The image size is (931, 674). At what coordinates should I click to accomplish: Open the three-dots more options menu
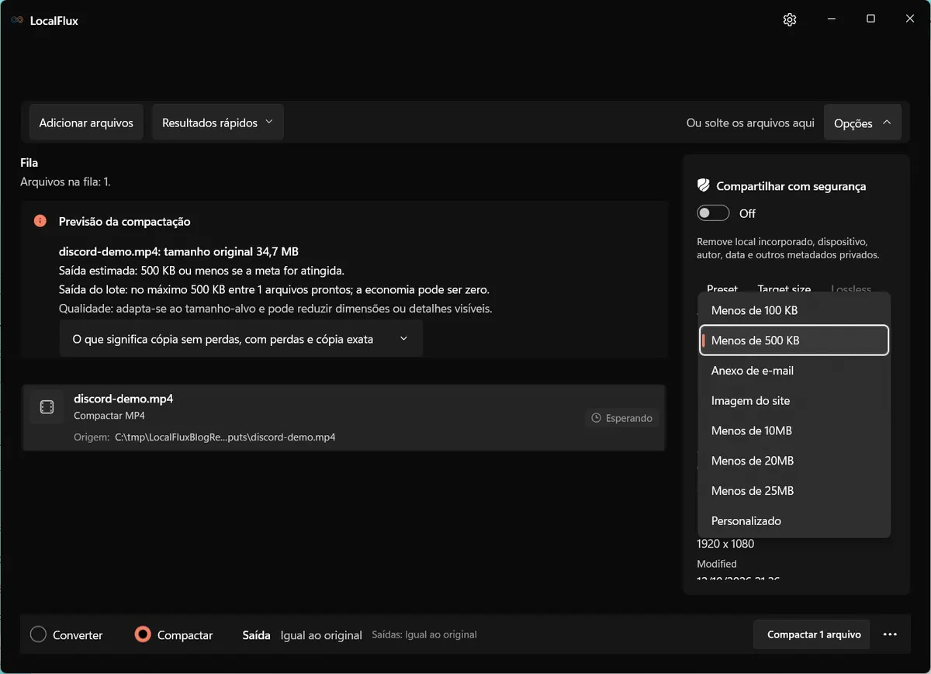pos(890,634)
